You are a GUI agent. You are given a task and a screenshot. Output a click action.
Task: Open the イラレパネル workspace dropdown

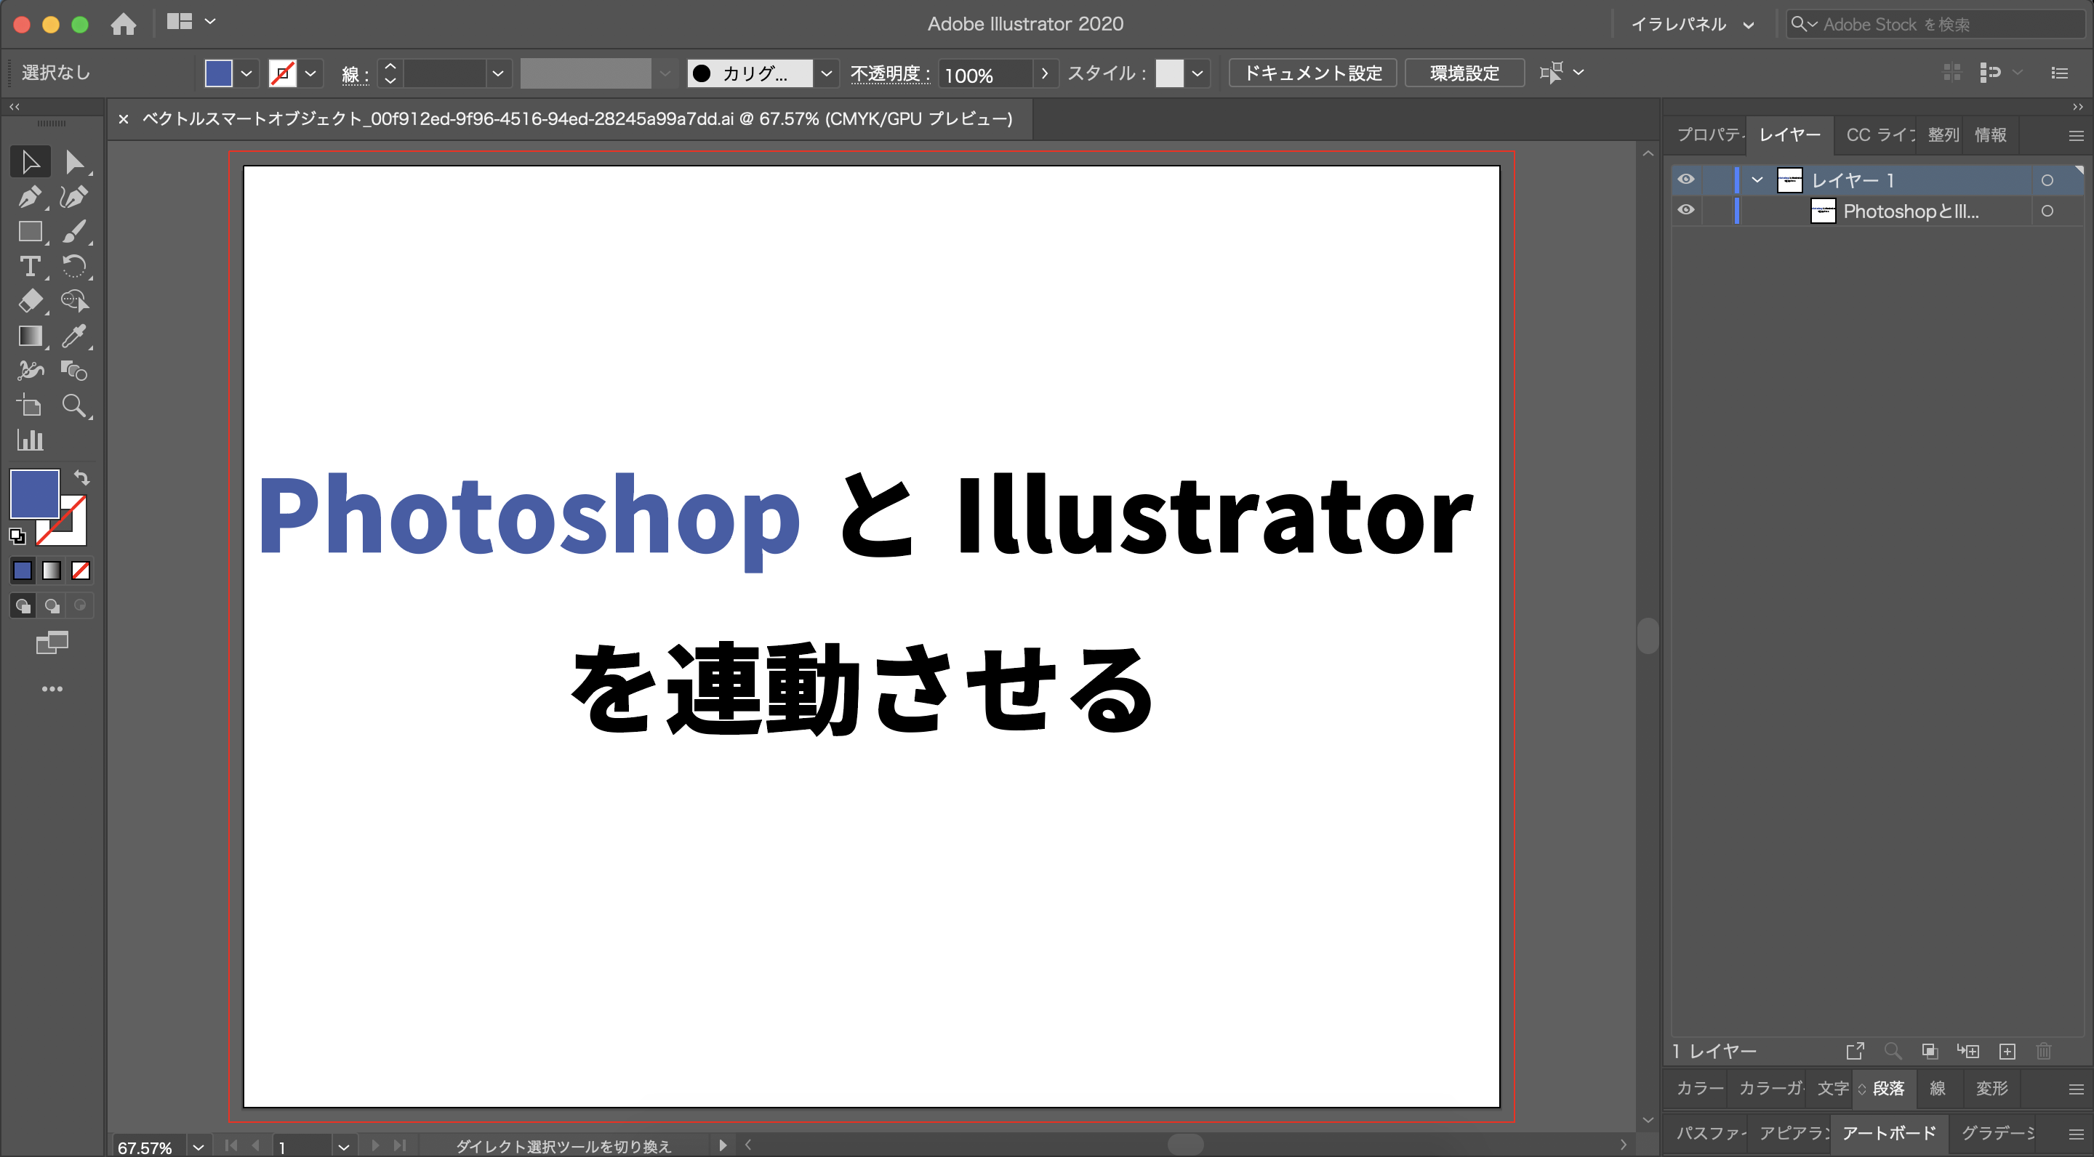pos(1690,25)
